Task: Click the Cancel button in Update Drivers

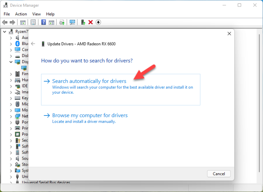Action: (x=219, y=174)
